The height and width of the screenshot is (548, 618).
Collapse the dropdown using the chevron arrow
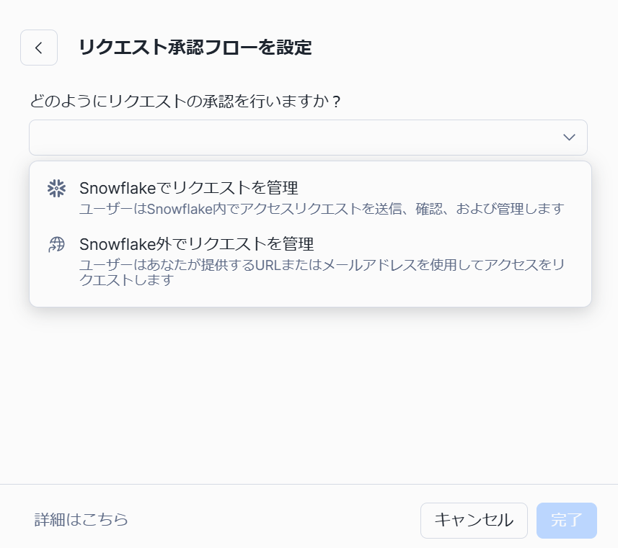point(569,138)
